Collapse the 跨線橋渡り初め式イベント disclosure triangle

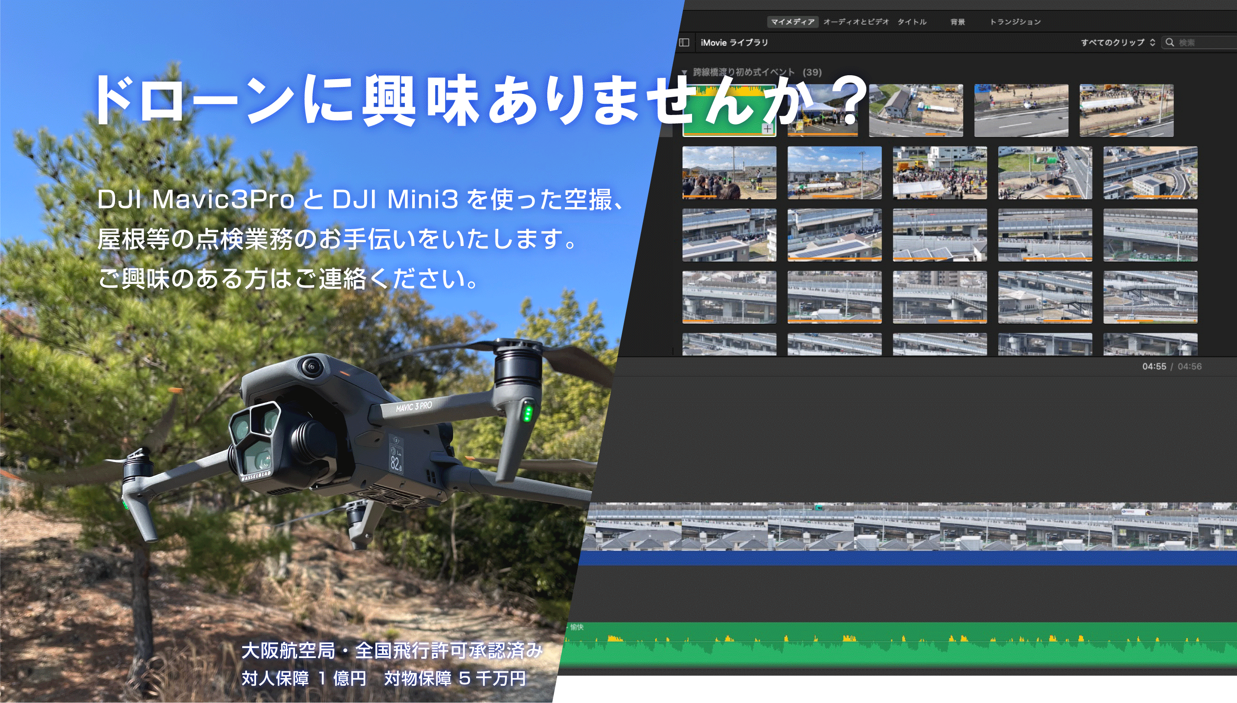click(683, 73)
